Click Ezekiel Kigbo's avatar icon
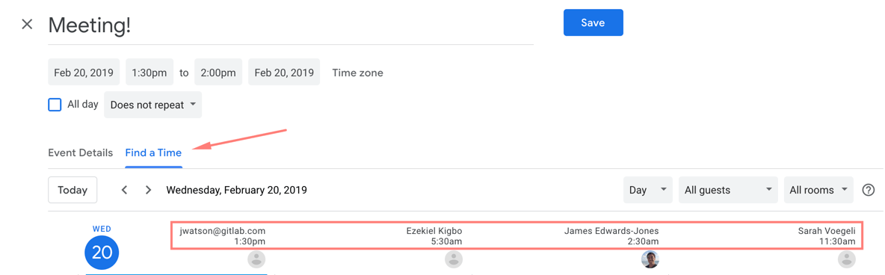This screenshot has width=885, height=275. pyautogui.click(x=453, y=259)
